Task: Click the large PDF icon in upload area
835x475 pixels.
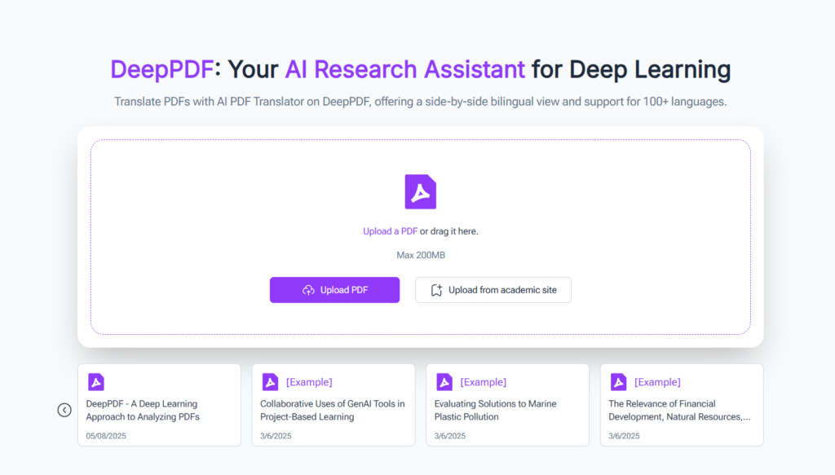Action: click(420, 191)
